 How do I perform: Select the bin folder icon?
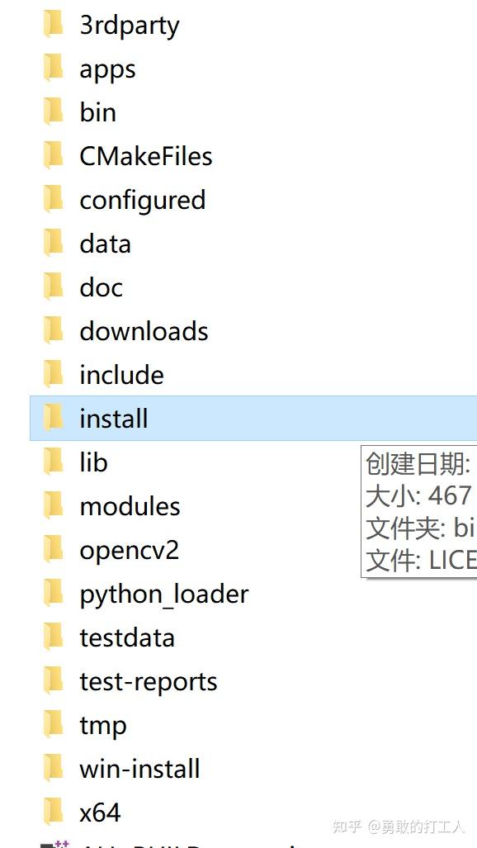click(54, 112)
